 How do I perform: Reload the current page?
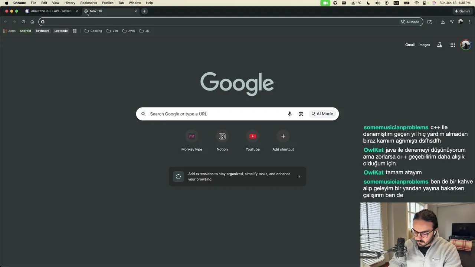coord(23,22)
